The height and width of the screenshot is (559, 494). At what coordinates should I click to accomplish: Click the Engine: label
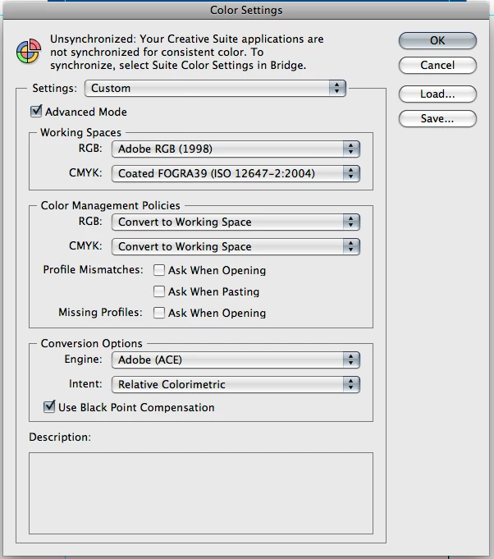[83, 359]
